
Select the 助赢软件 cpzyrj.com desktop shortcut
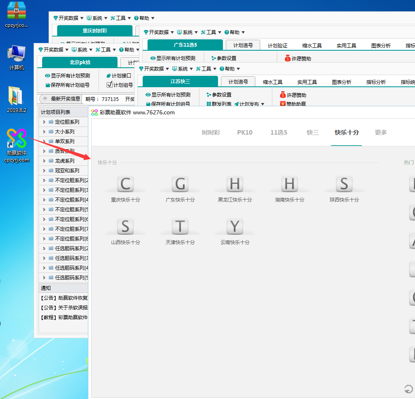tap(16, 146)
